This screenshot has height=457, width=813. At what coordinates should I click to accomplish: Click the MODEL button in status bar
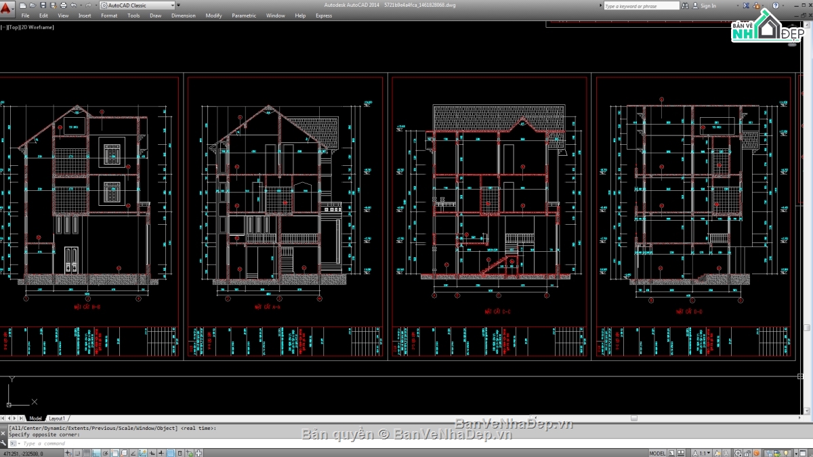coord(657,452)
